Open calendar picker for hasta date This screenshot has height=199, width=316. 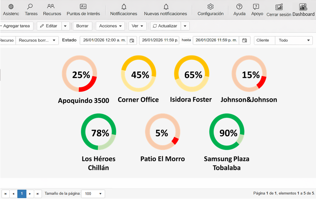pyautogui.click(x=244, y=41)
